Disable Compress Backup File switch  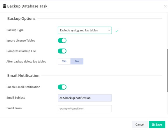point(62,51)
